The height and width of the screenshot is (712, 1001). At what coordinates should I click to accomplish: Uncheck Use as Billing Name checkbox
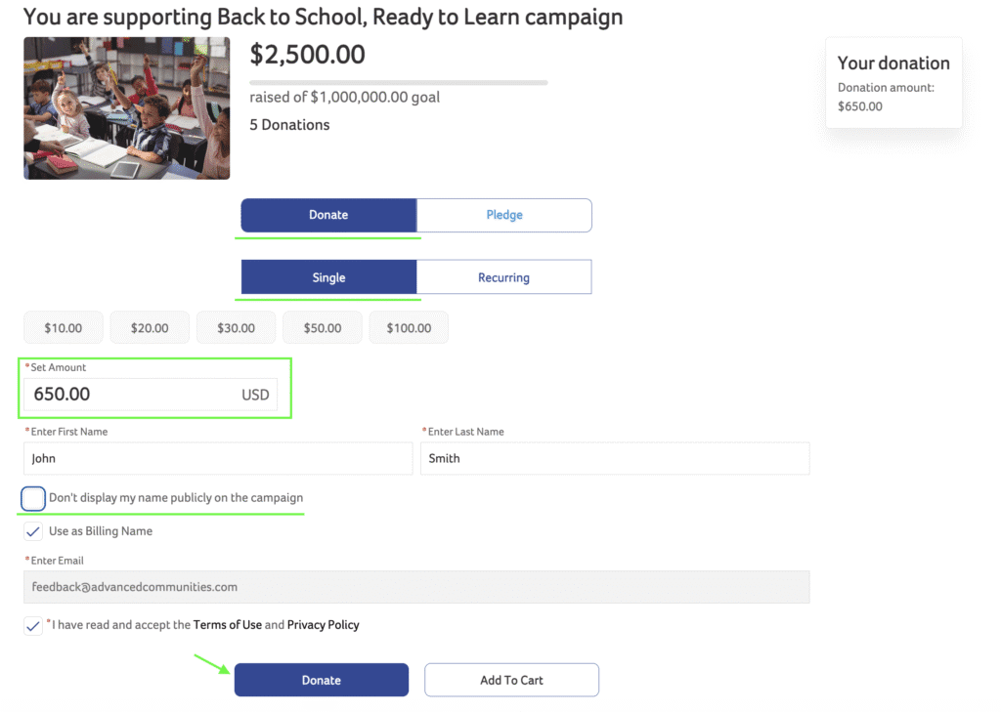tap(33, 532)
